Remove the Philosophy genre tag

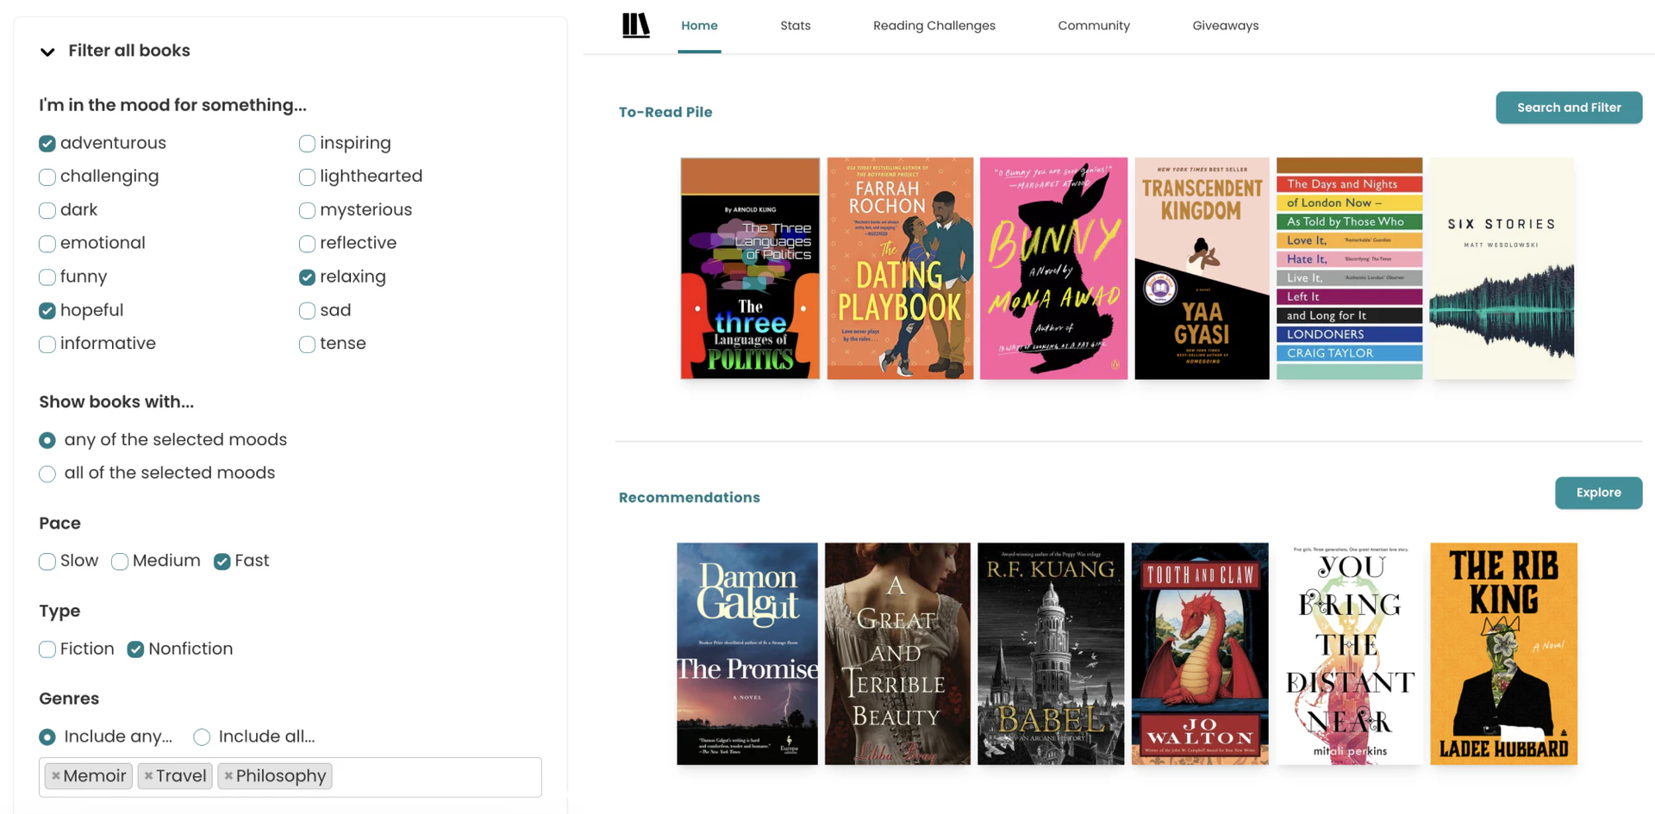tap(228, 775)
